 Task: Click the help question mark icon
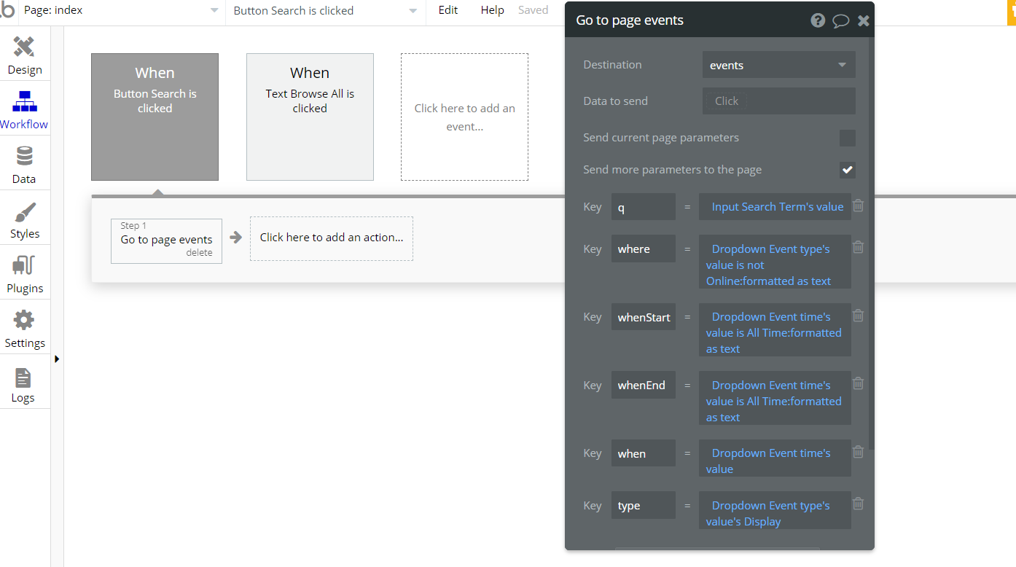pos(818,20)
